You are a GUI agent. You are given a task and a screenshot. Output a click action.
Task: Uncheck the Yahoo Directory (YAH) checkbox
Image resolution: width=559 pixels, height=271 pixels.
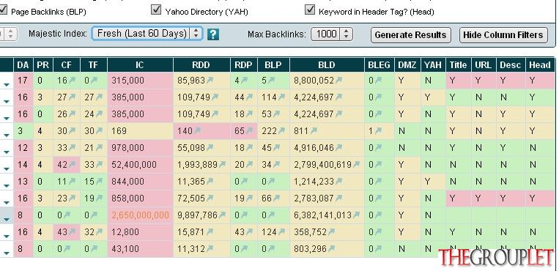coord(156,10)
